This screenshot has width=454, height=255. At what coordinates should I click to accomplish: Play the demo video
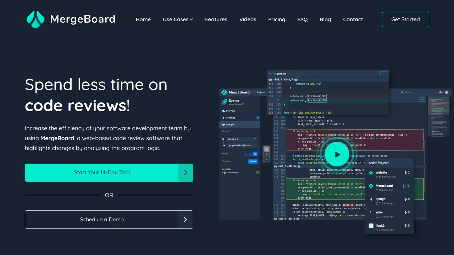337,154
